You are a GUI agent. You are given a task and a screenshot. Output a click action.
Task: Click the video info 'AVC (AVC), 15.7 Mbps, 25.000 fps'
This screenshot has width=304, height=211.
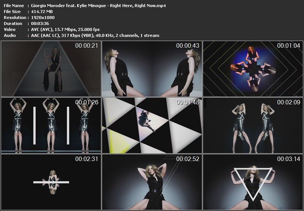click(x=65, y=29)
